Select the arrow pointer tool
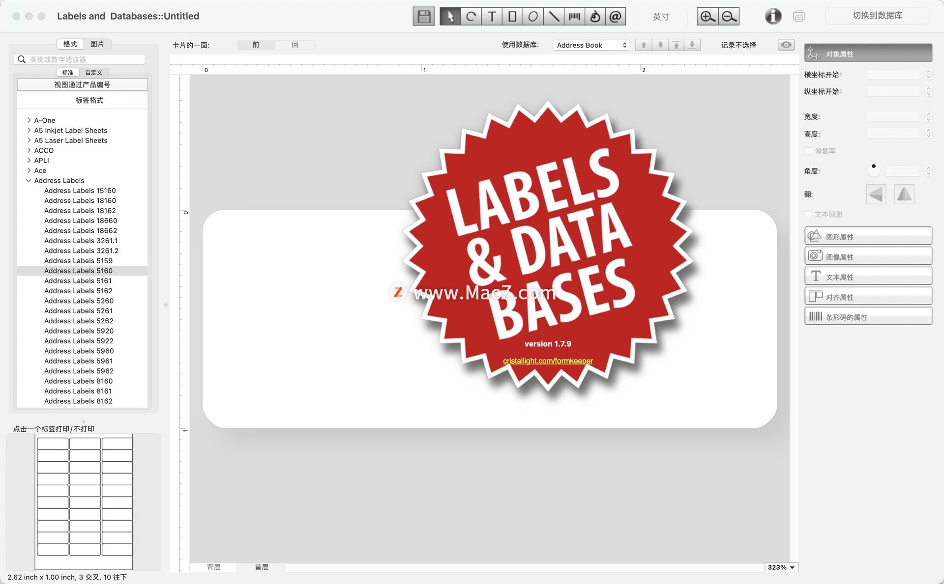This screenshot has height=584, width=944. 450,17
